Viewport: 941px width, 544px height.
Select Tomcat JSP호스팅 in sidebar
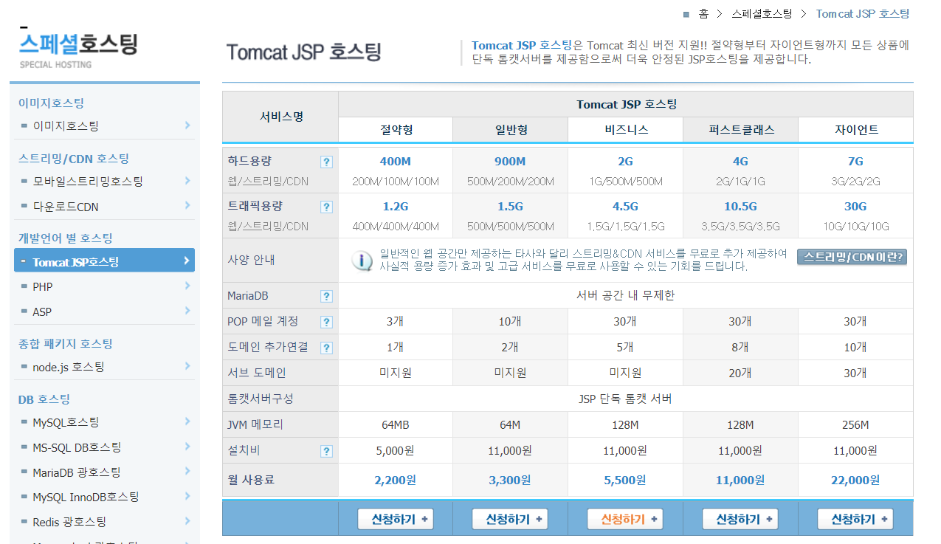point(104,261)
